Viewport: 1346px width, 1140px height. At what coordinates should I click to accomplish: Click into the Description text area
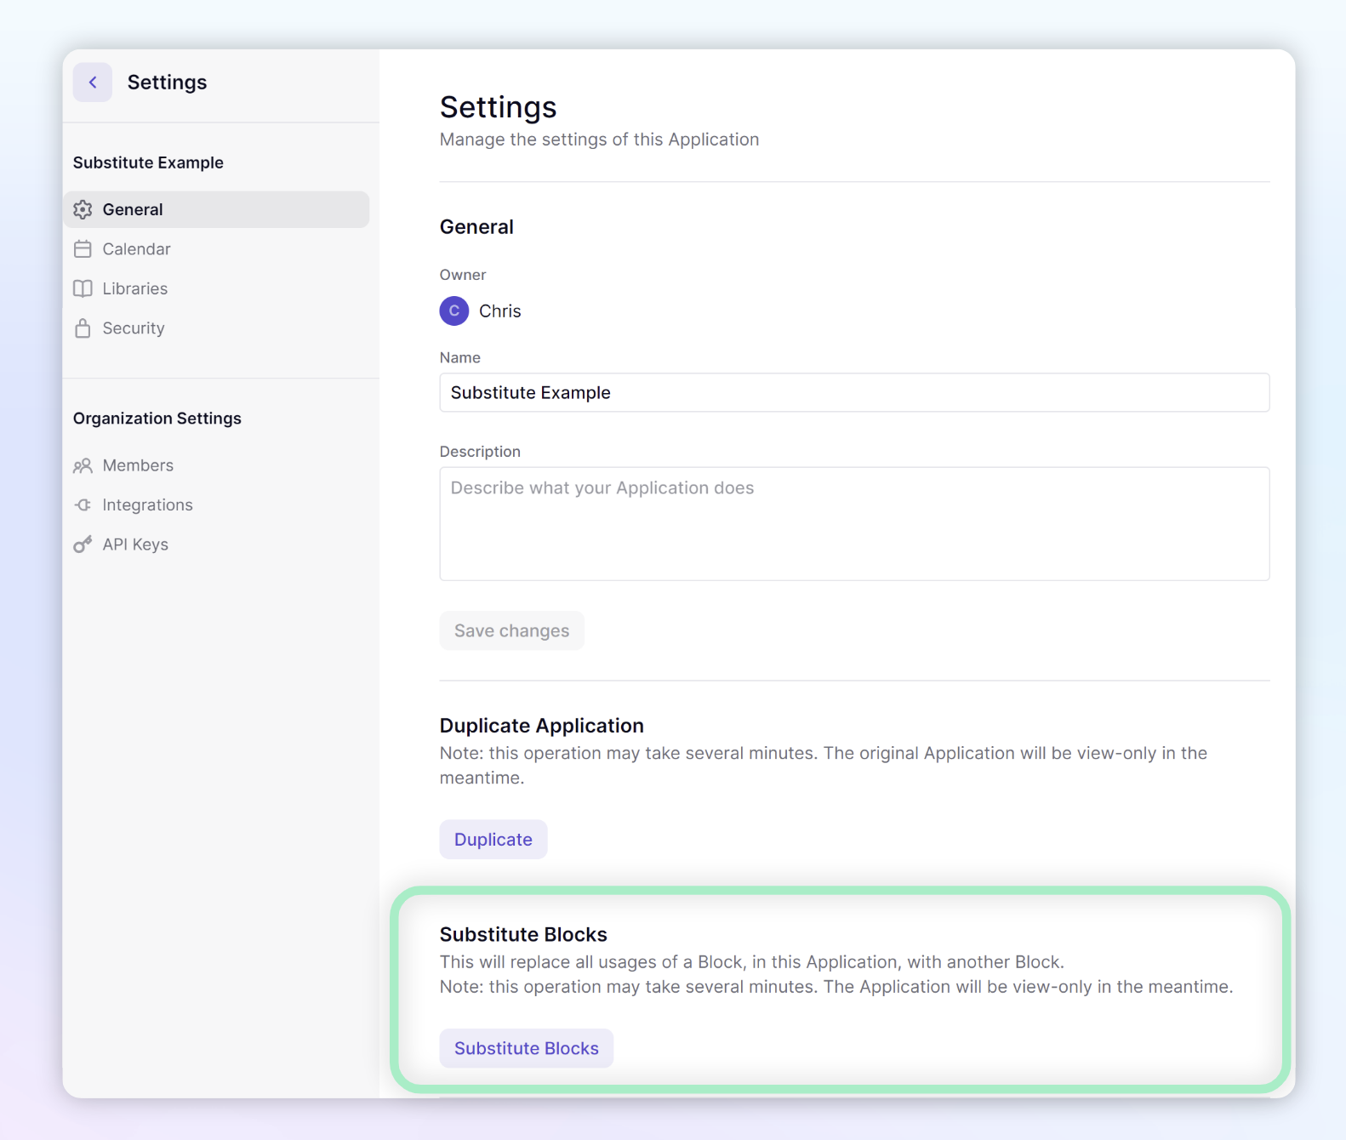click(854, 524)
